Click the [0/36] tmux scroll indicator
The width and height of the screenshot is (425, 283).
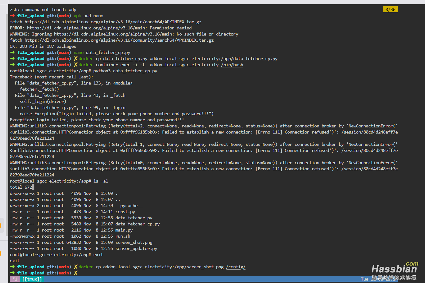coord(390,9)
